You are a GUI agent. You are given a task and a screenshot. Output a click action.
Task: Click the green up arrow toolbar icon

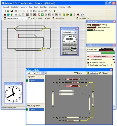tap(12, 15)
